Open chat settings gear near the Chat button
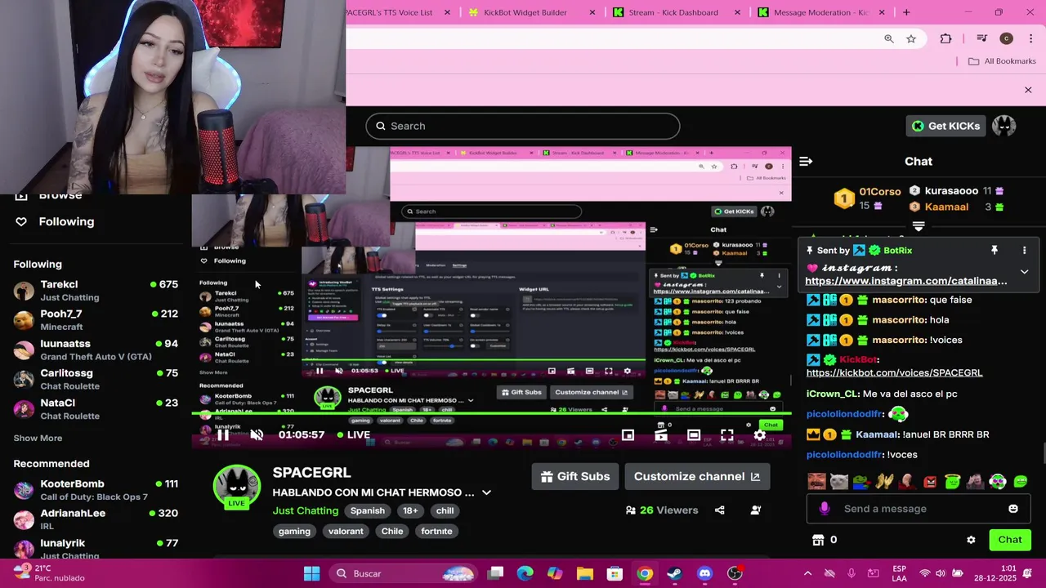The image size is (1046, 588). tap(971, 540)
